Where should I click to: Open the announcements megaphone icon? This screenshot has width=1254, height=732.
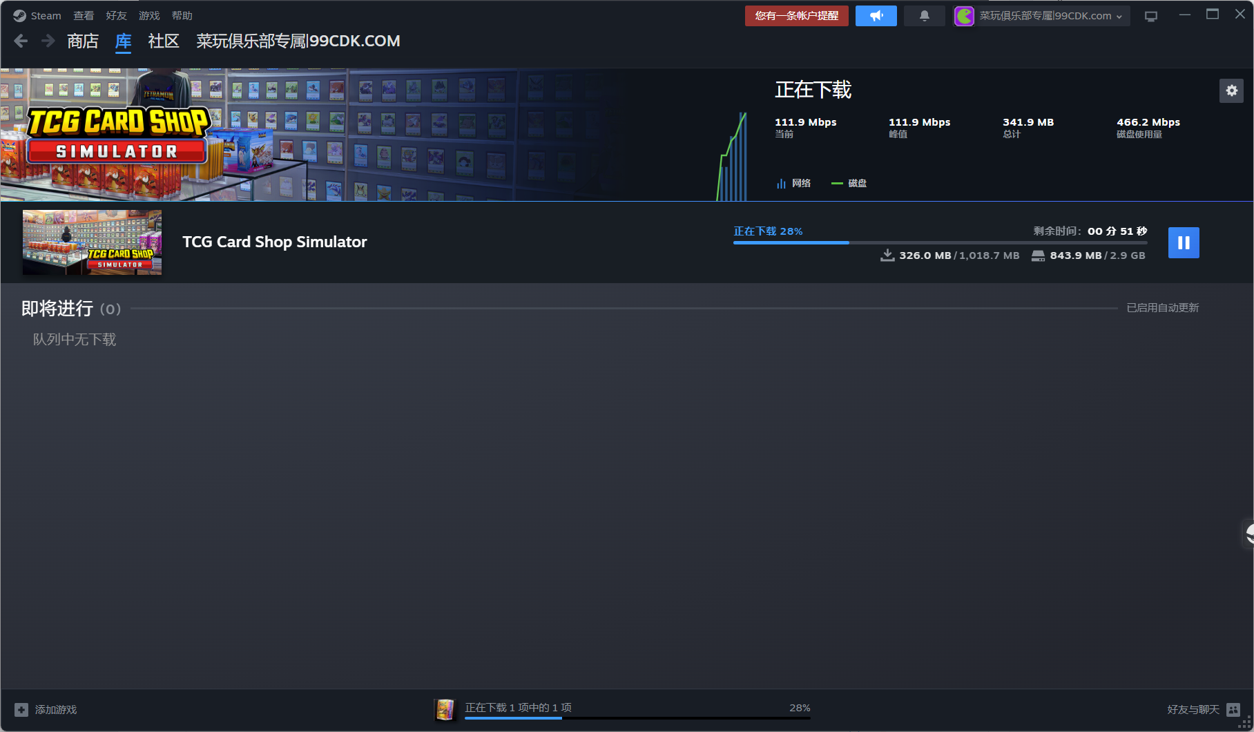pyautogui.click(x=876, y=16)
